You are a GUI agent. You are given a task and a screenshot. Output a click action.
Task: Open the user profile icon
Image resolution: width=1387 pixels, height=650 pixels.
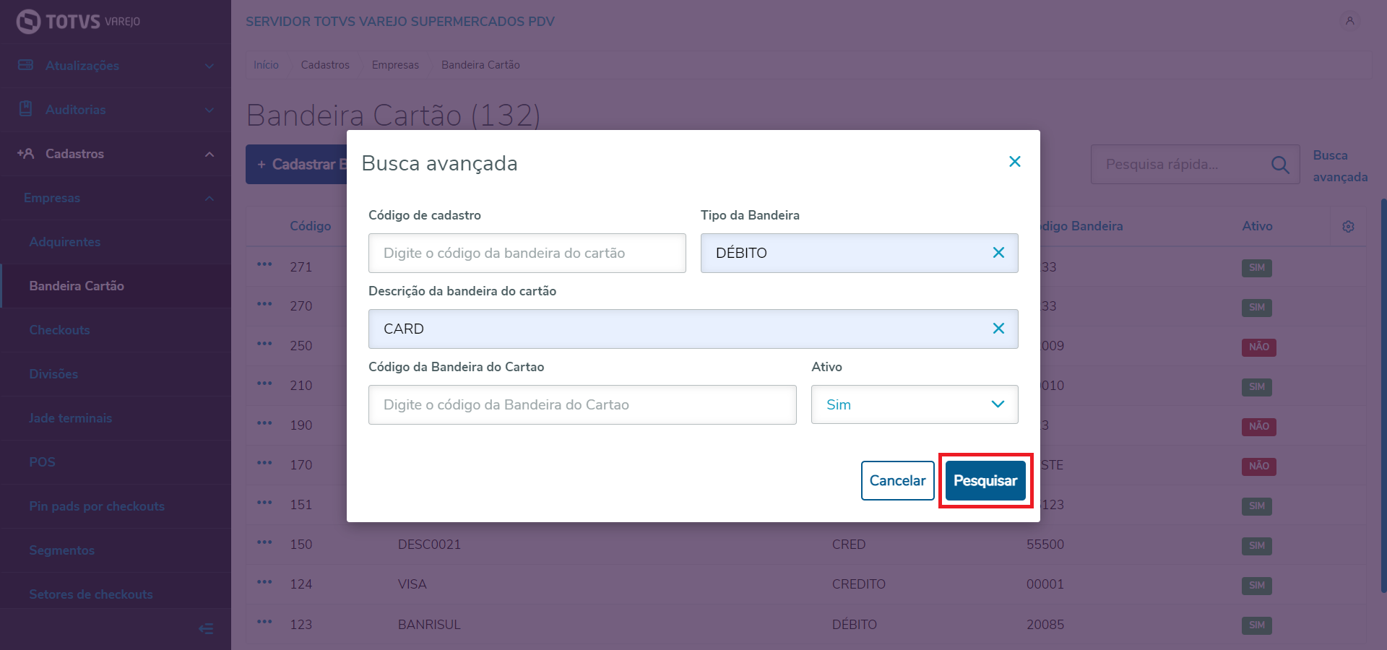(1349, 21)
